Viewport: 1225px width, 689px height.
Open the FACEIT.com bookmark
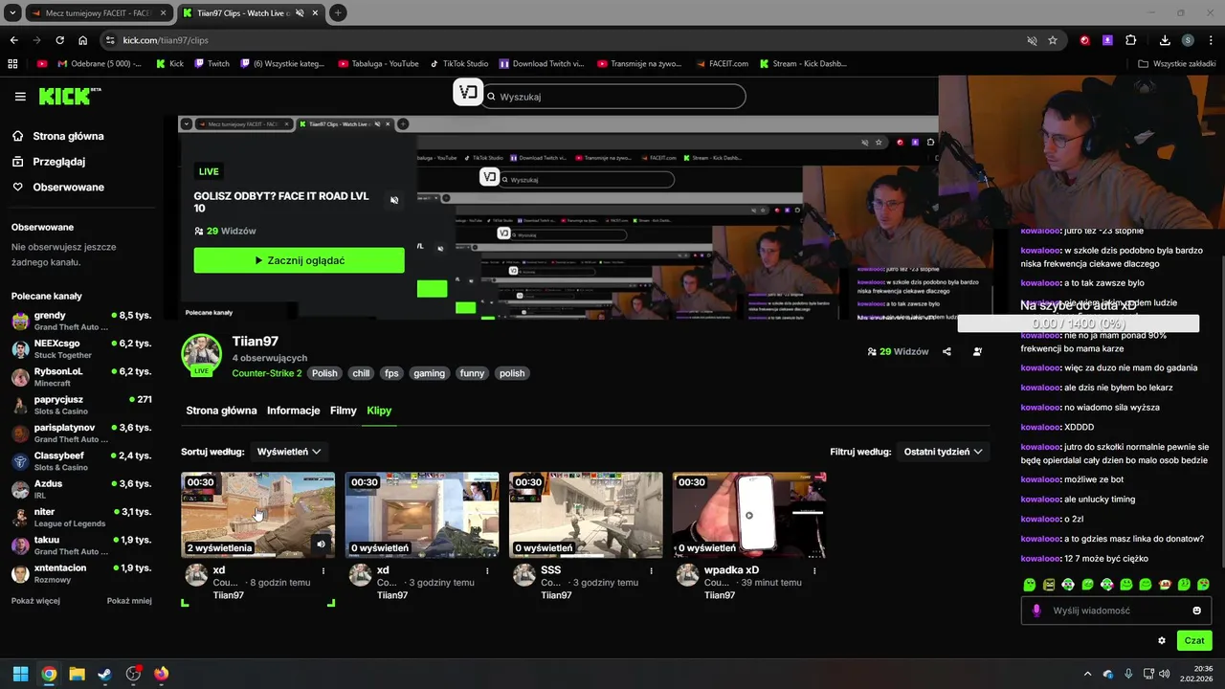click(724, 64)
